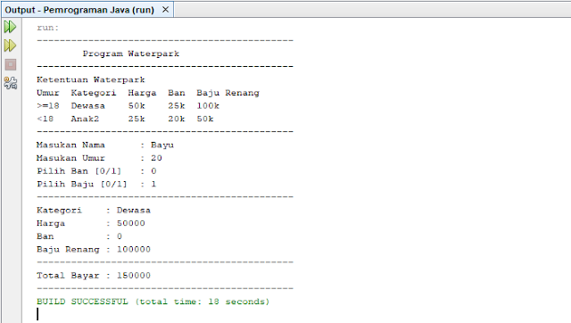Click the 'Program Waterpark' title text
Screen dimensions: 571x323
[131, 54]
